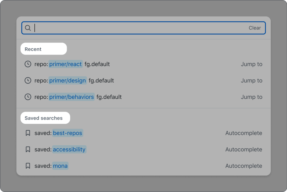Jump to primer/design recent search
287x192 pixels.
(x=251, y=81)
